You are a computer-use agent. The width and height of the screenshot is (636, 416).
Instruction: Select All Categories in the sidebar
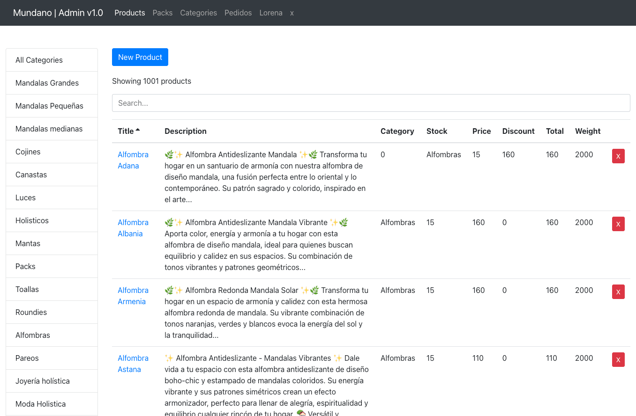[x=52, y=60]
